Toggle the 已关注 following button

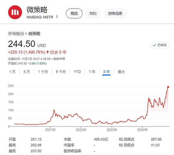pos(160,45)
